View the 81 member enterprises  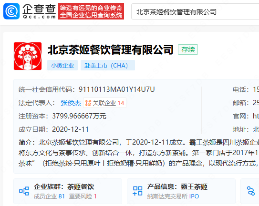click(49, 196)
